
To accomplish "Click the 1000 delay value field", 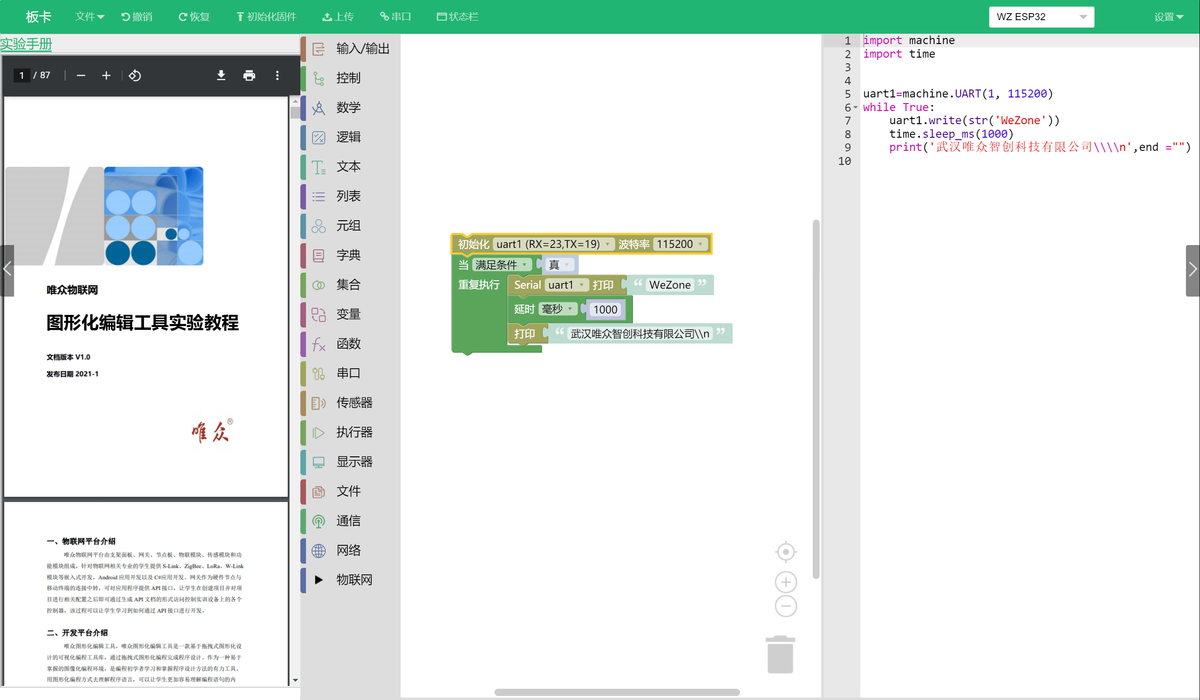I will point(605,310).
